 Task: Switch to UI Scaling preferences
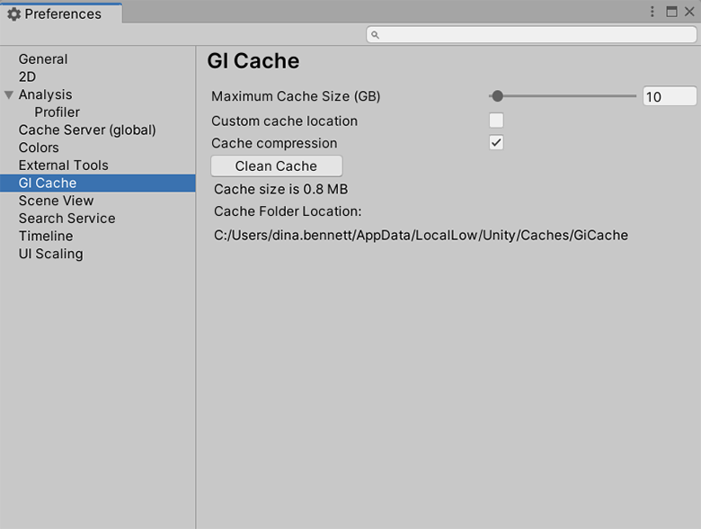tap(50, 254)
